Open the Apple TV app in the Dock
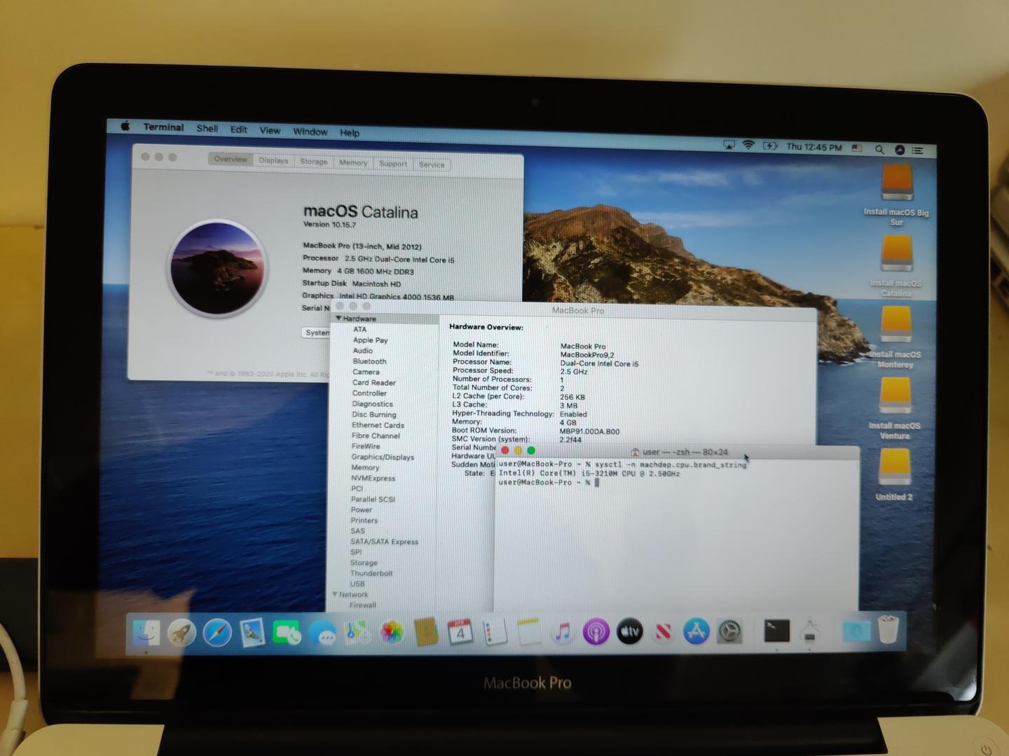This screenshot has width=1009, height=756. pos(630,631)
